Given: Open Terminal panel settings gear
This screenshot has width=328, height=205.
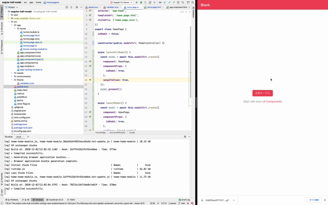Looking at the screenshot, I should (x=185, y=137).
